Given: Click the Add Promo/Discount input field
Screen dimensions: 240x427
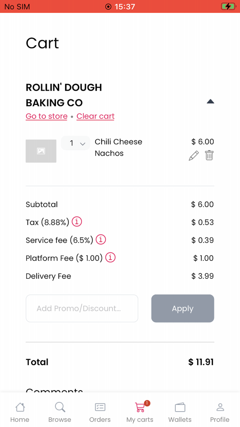Looking at the screenshot, I should pos(82,308).
